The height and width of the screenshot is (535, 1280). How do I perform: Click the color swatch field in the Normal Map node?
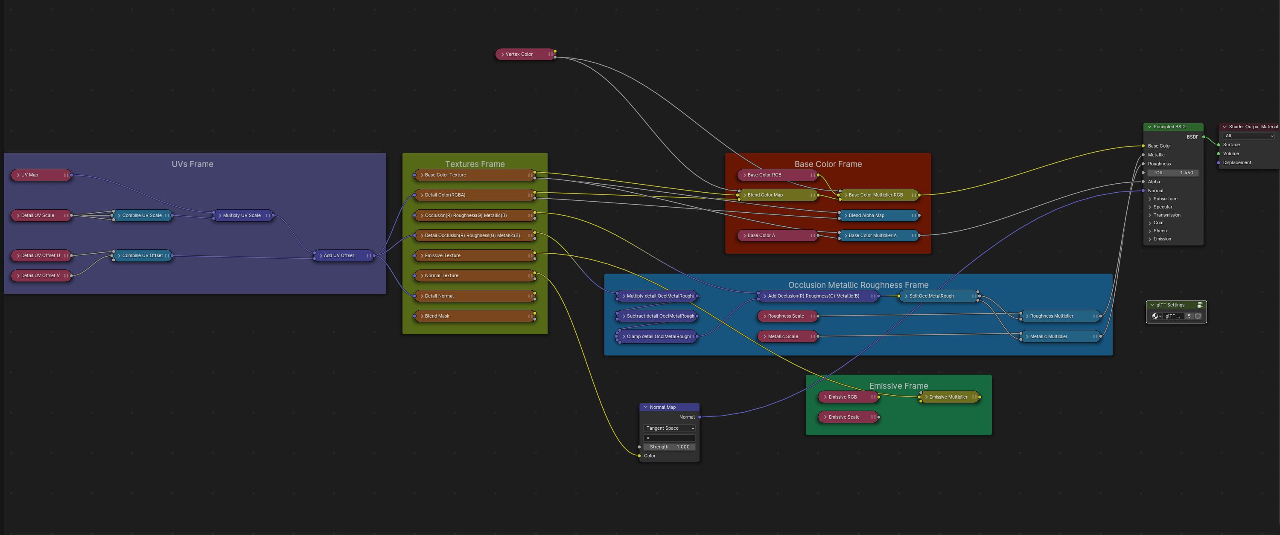pyautogui.click(x=669, y=438)
